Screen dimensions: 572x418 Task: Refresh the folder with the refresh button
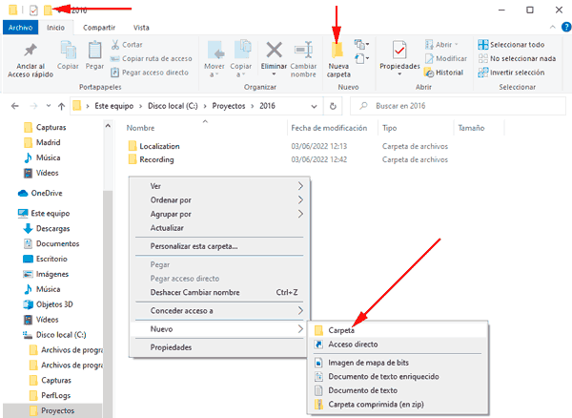[333, 106]
